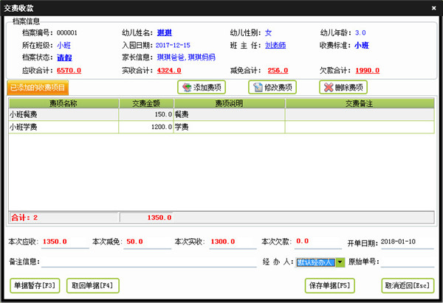Click the 删除费项 delete fee item button
Viewport: 443px width, 303px height.
point(343,87)
